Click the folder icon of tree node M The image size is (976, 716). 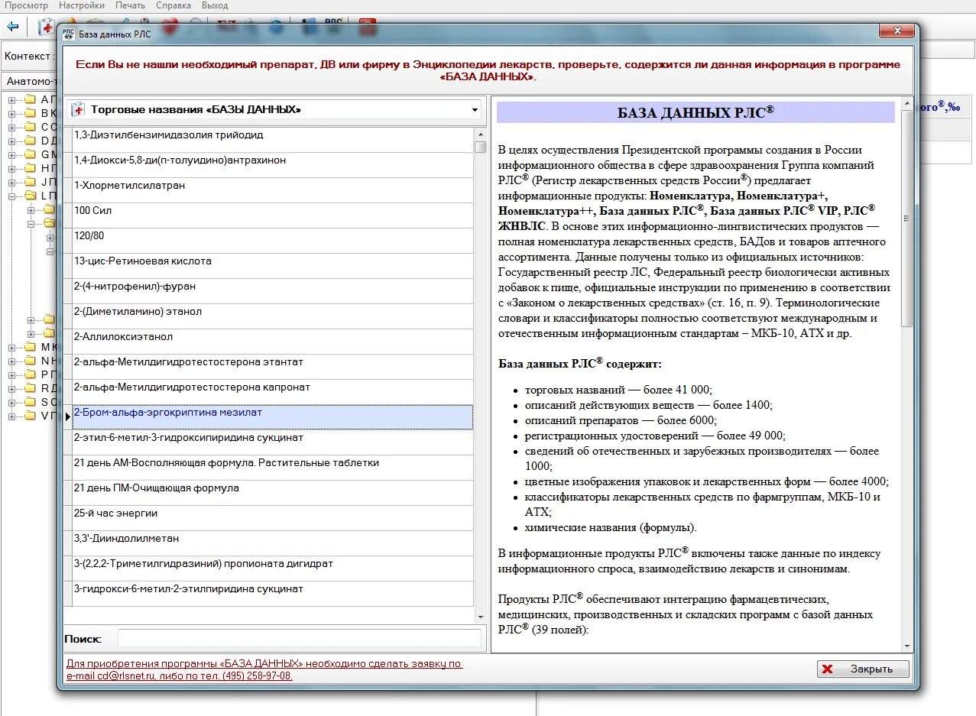(30, 347)
